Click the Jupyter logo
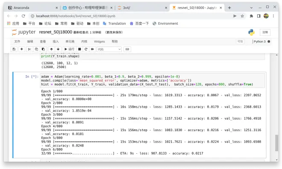The width and height of the screenshot is (282, 169). click(23, 32)
